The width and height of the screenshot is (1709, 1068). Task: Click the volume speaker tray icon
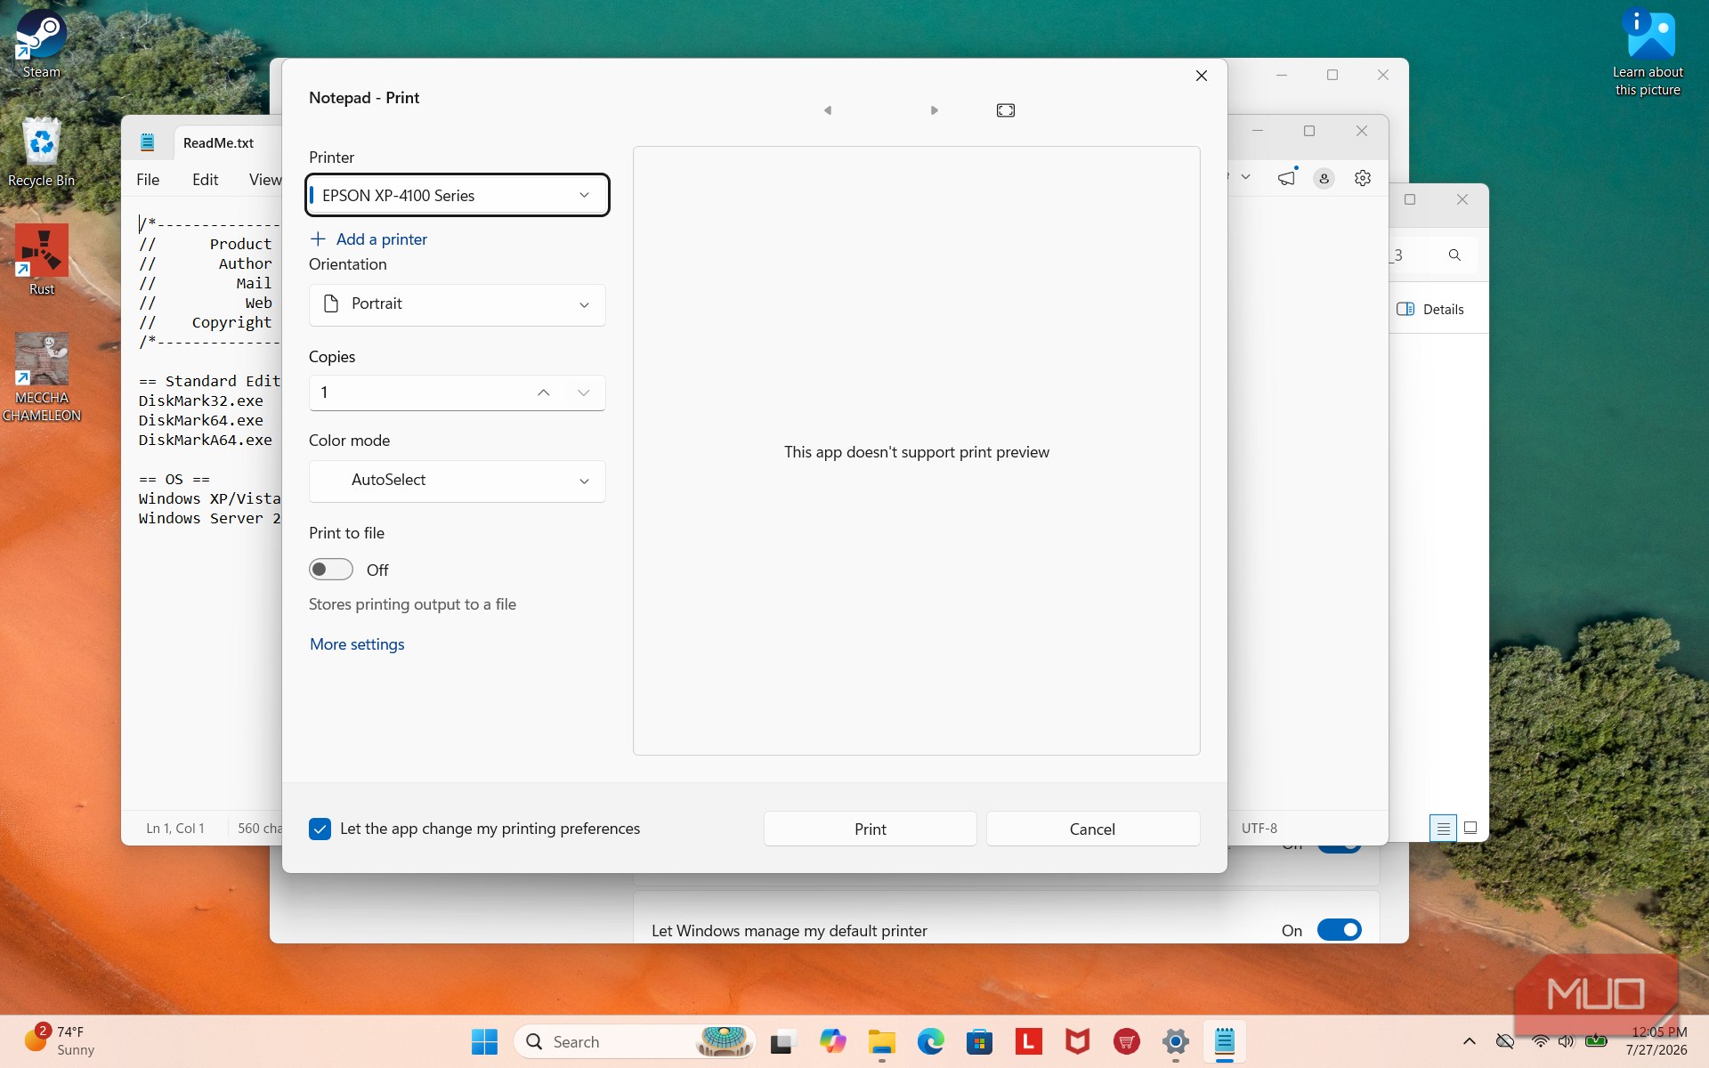click(1567, 1041)
